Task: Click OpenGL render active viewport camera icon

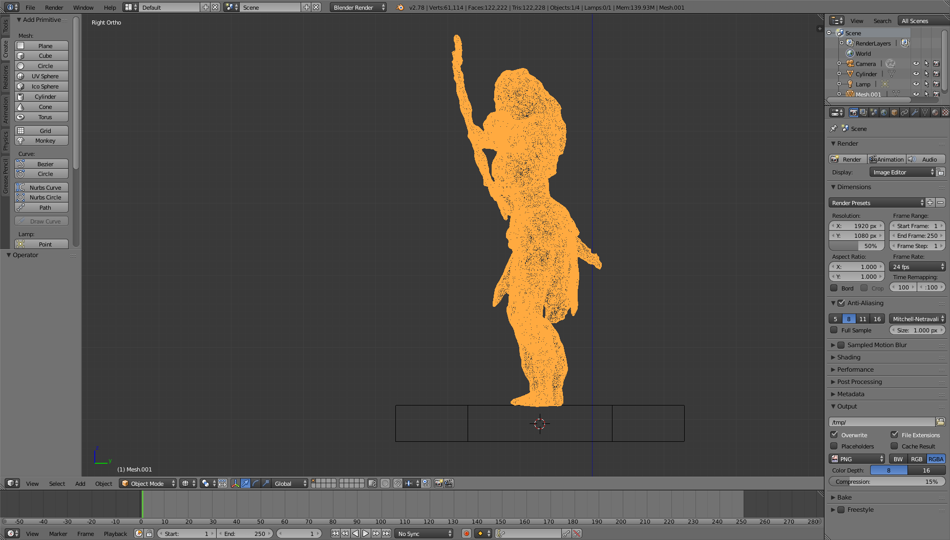Action: click(x=438, y=483)
